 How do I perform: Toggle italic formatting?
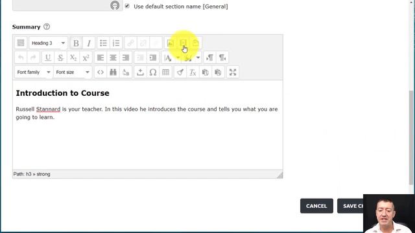[x=89, y=43]
